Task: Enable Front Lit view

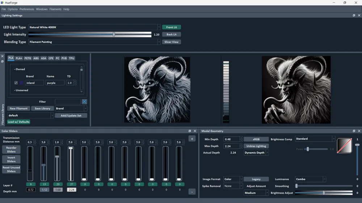Action: pyautogui.click(x=172, y=27)
